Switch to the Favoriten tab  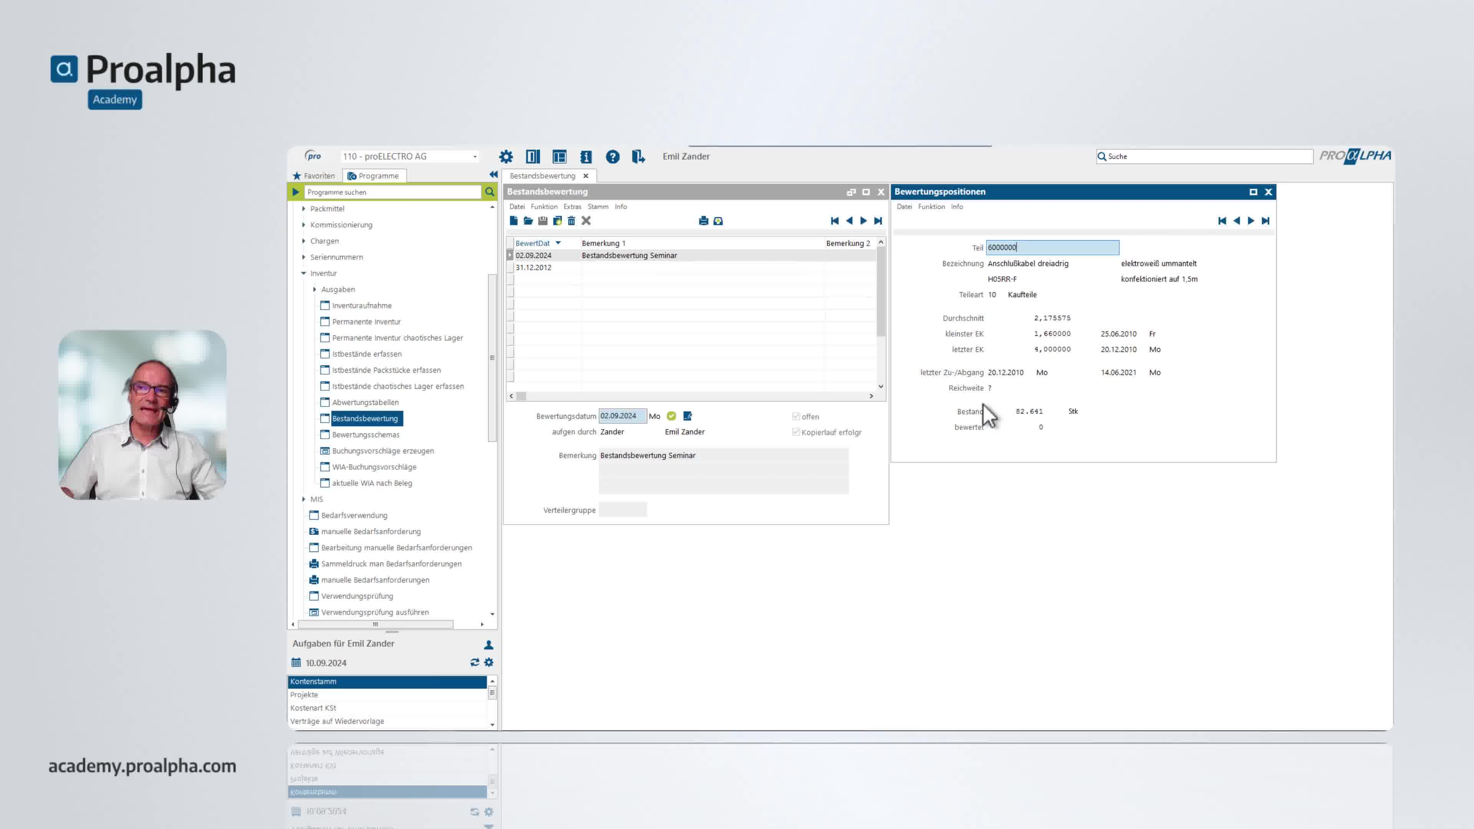[x=314, y=176]
